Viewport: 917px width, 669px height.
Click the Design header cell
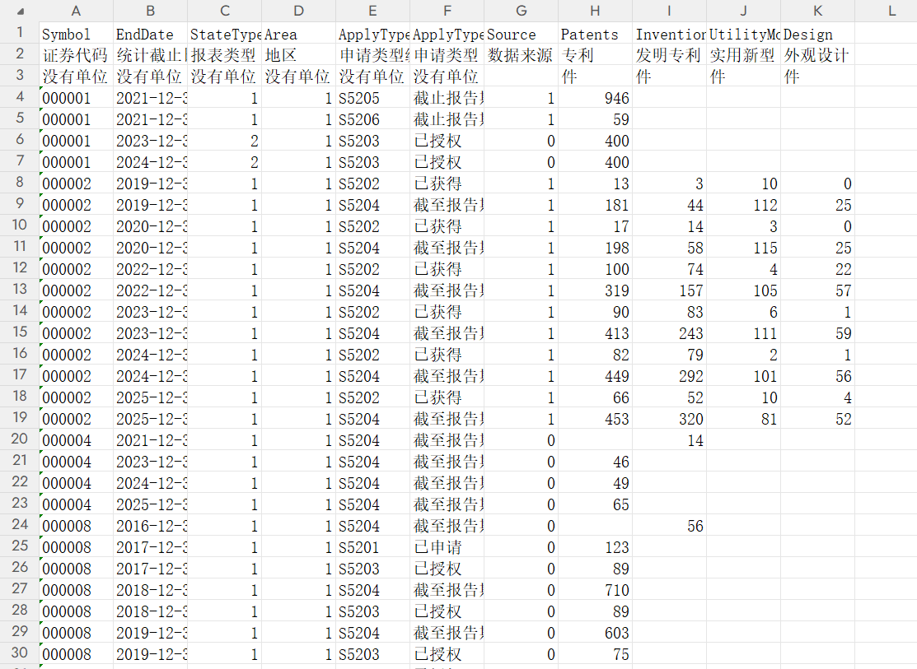pyautogui.click(x=817, y=34)
